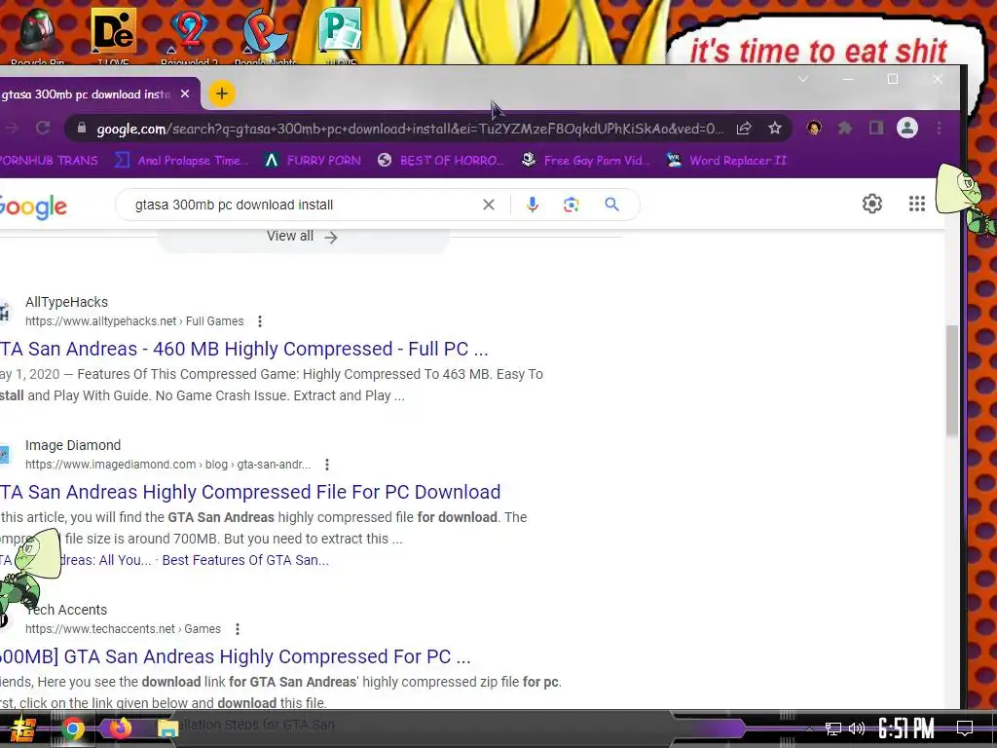Screen dimensions: 997x748
Task: Open network status in system tray
Action: click(833, 729)
